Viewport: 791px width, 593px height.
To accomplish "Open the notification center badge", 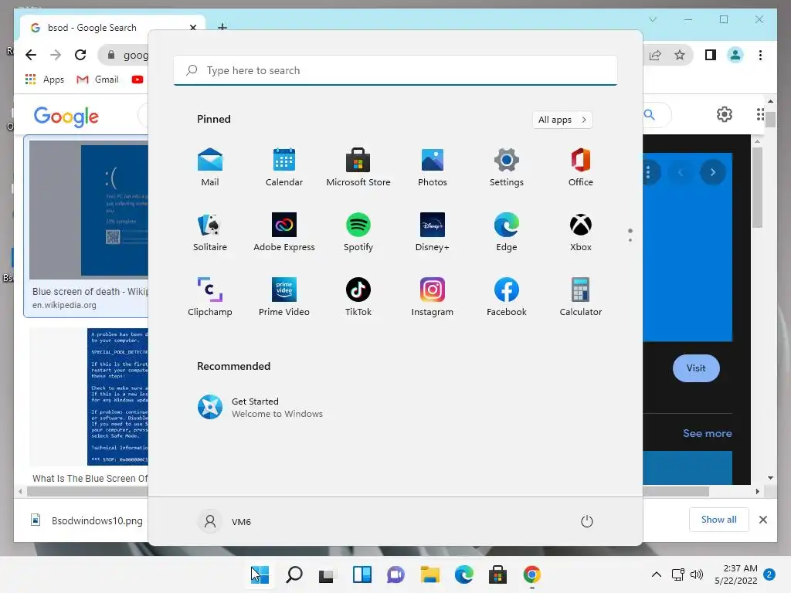I will [769, 574].
